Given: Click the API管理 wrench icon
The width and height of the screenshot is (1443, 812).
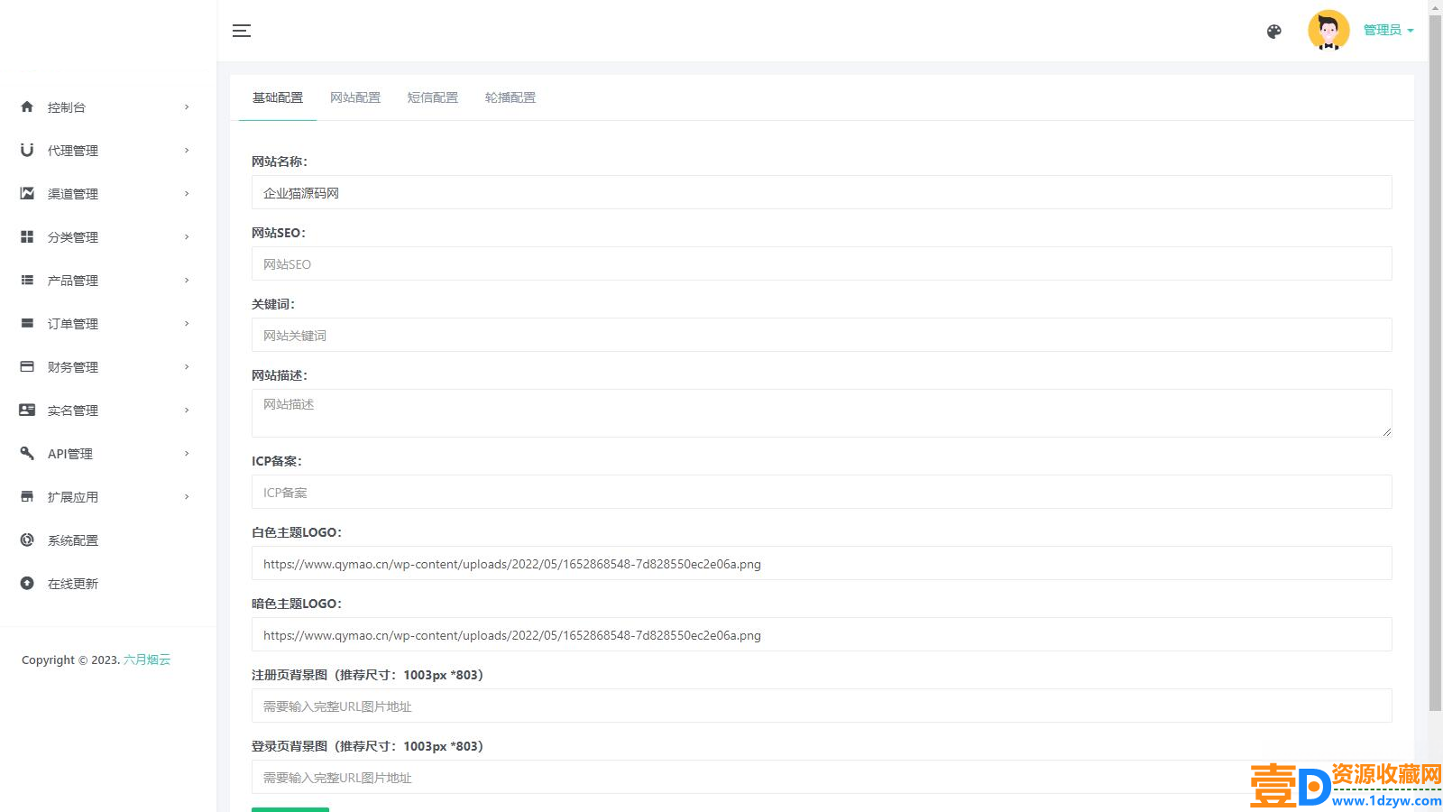Looking at the screenshot, I should click(27, 453).
